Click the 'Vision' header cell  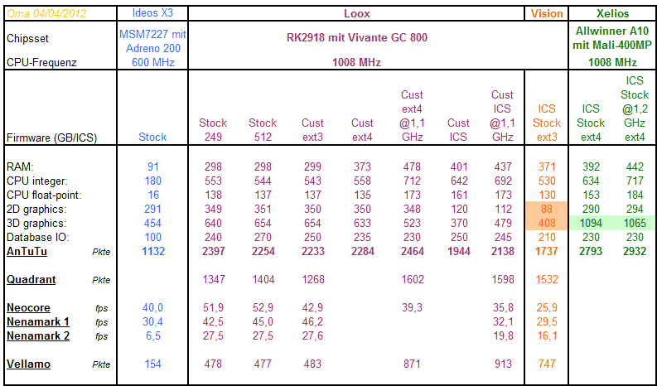point(547,13)
